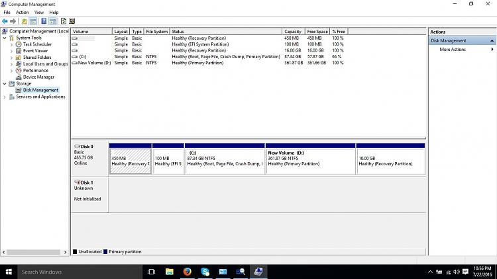Select the 16.00 GB Recovery Partition list row

[x=208, y=50]
